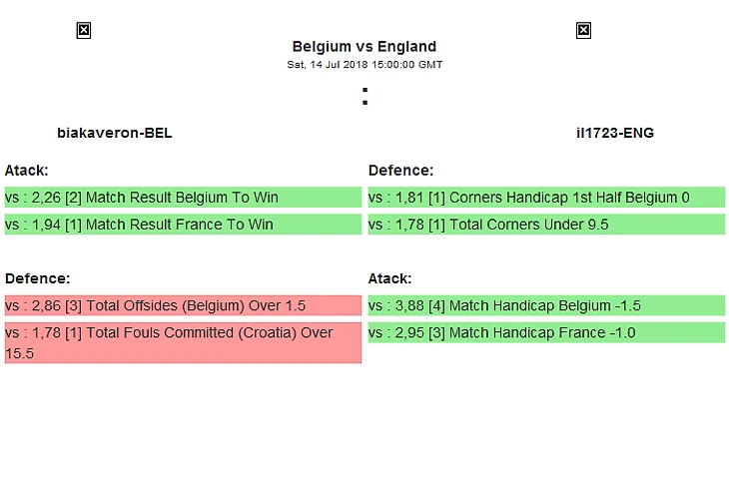Screen dimensions: 729x479
Task: Click Total Corners Under 9.5 row
Action: click(x=546, y=225)
